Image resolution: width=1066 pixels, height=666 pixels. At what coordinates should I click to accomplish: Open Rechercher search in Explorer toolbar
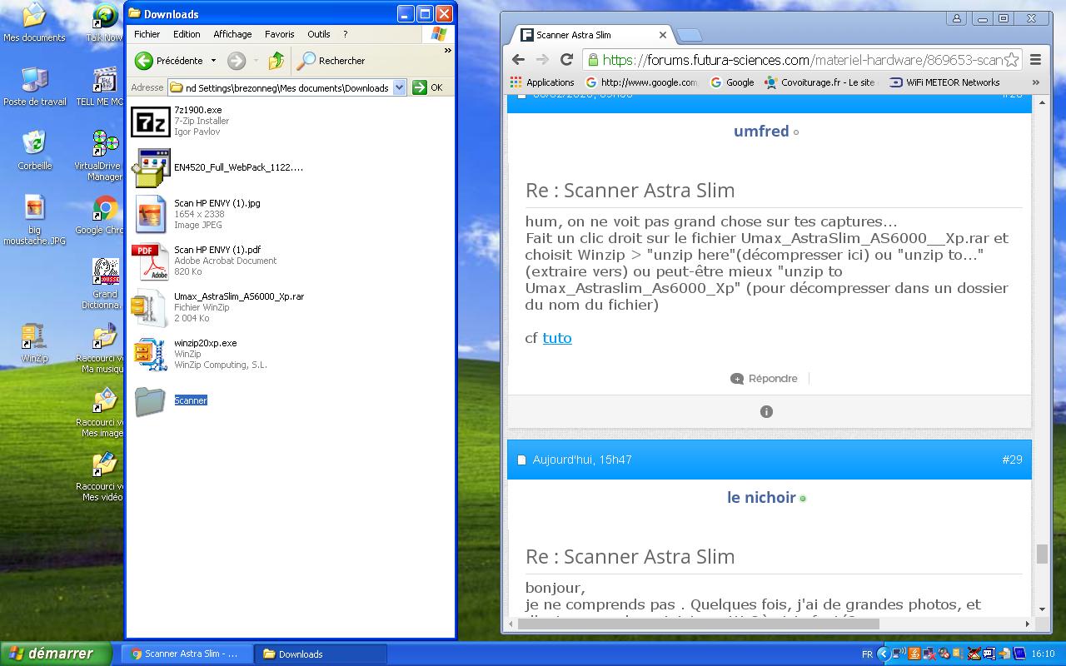coord(331,61)
